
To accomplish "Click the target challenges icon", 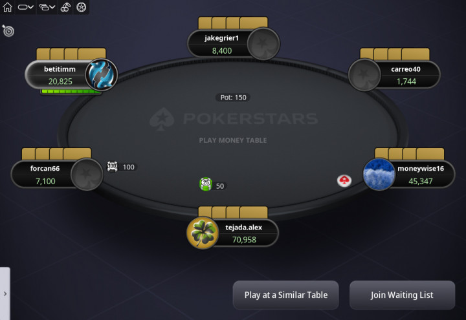I will pyautogui.click(x=8, y=30).
